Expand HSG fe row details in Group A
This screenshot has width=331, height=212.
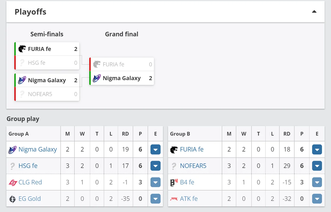coord(156,166)
